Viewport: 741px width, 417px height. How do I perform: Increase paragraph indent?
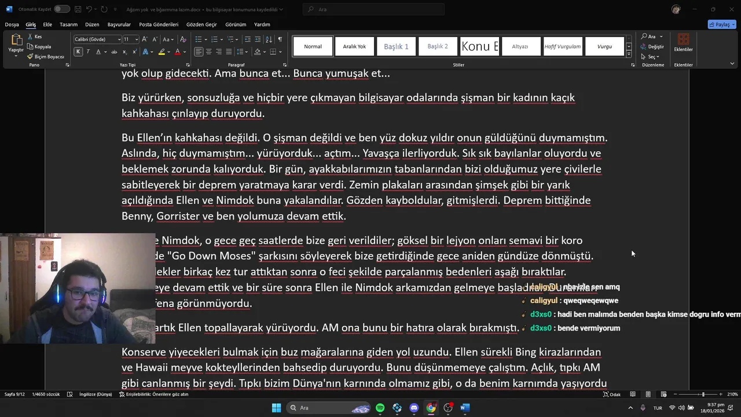[258, 39]
